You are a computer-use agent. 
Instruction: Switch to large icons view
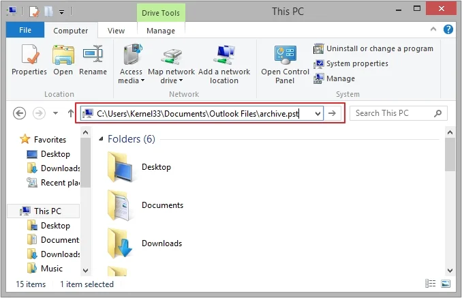[446, 284]
